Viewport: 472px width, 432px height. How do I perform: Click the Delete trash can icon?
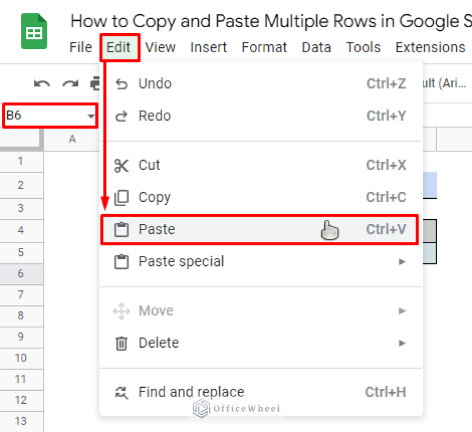[x=121, y=343]
